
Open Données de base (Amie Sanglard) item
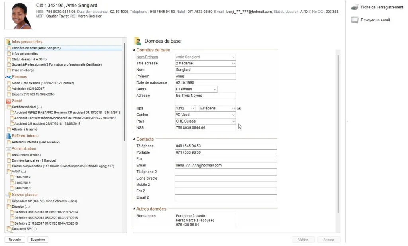pos(36,48)
